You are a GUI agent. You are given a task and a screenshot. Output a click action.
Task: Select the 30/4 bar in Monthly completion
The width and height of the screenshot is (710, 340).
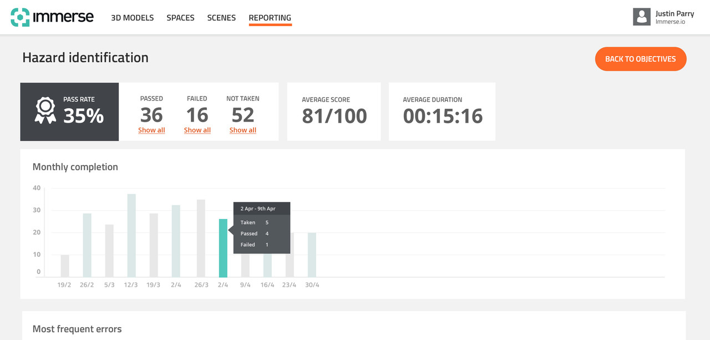pos(312,255)
